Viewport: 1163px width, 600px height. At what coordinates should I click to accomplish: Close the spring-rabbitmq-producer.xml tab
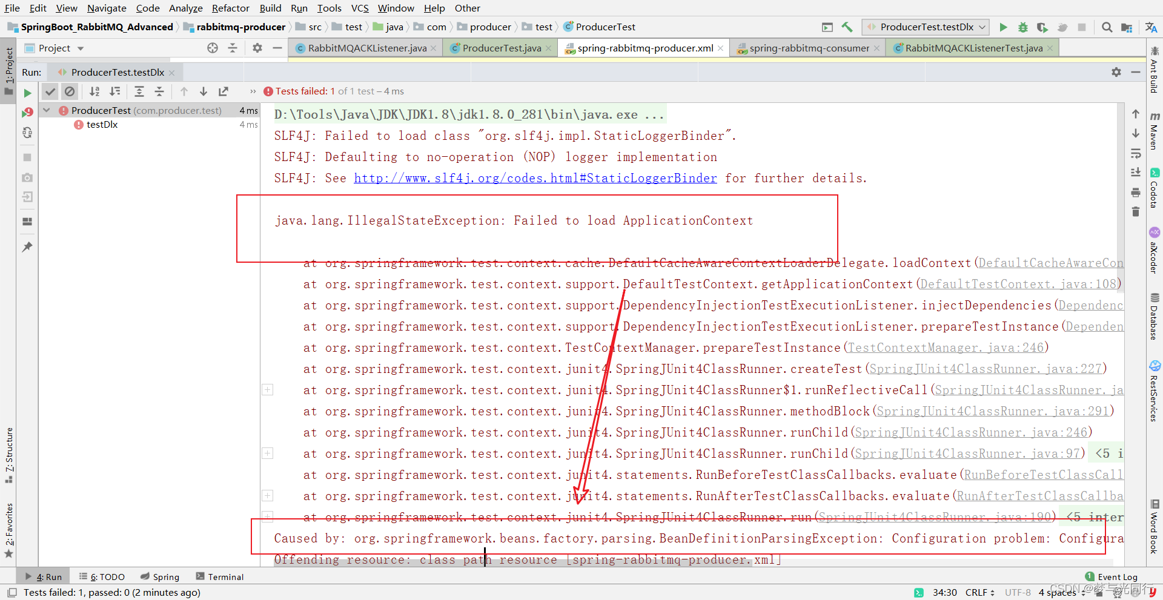721,48
